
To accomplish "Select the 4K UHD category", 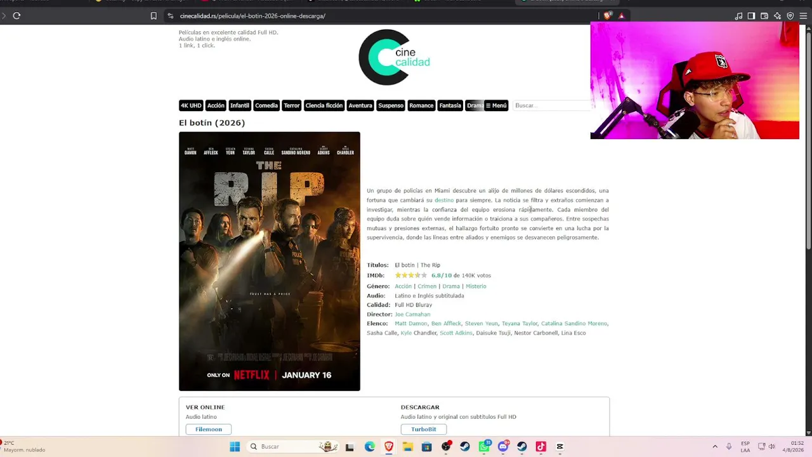I will pos(191,105).
